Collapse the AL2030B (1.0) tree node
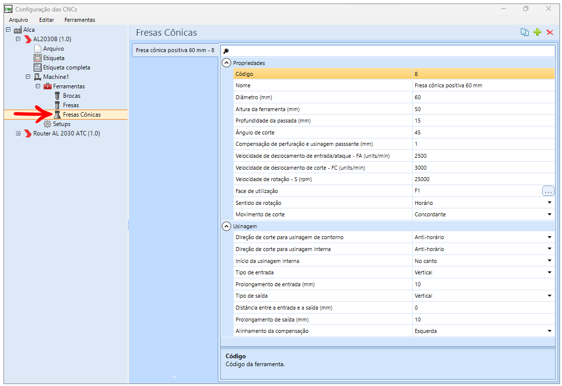 [18, 39]
